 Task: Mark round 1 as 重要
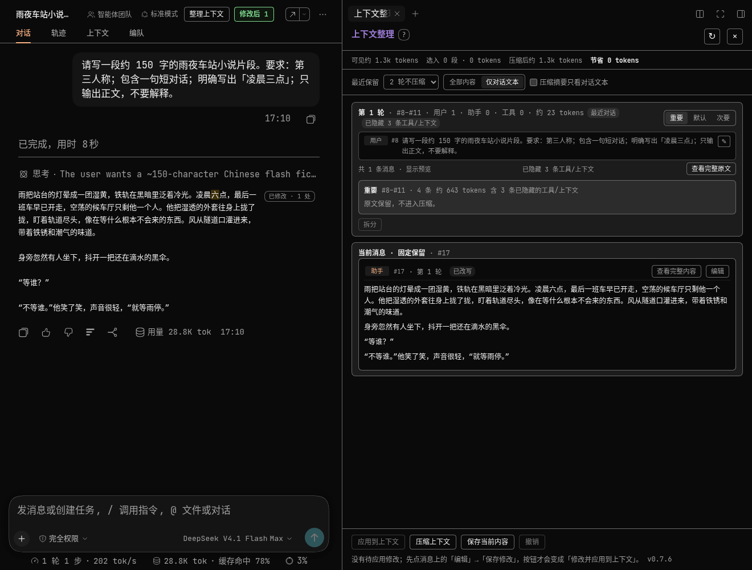(x=676, y=118)
